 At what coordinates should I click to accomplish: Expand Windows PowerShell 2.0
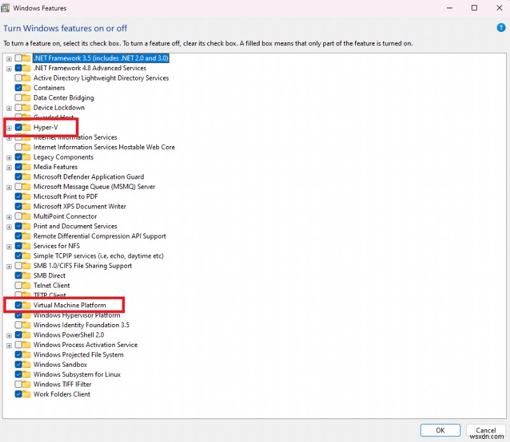click(8, 334)
